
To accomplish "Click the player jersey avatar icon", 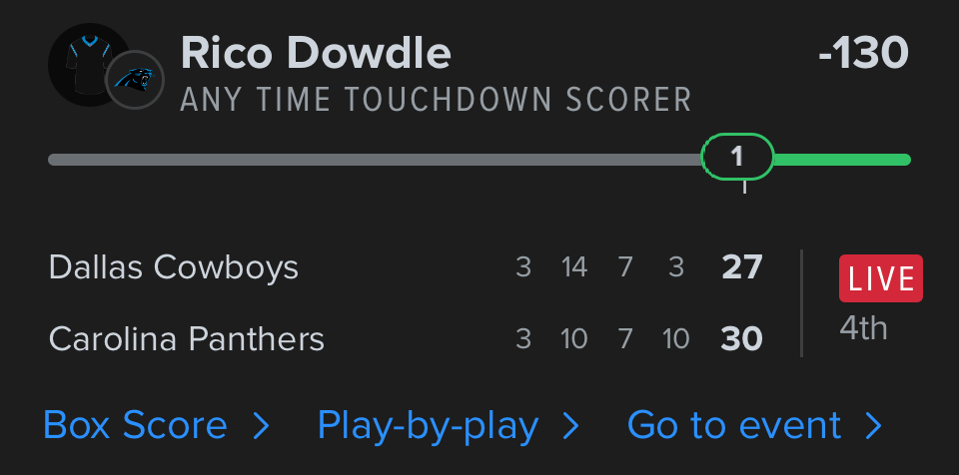I will 85,64.
